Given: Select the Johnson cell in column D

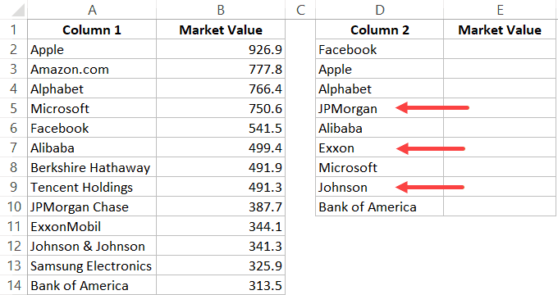Looking at the screenshot, I should pos(379,188).
